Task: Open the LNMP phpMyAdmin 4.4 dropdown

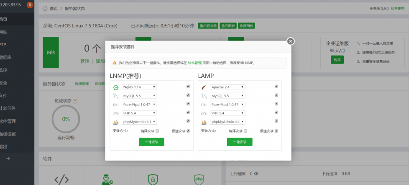Action: (139, 122)
